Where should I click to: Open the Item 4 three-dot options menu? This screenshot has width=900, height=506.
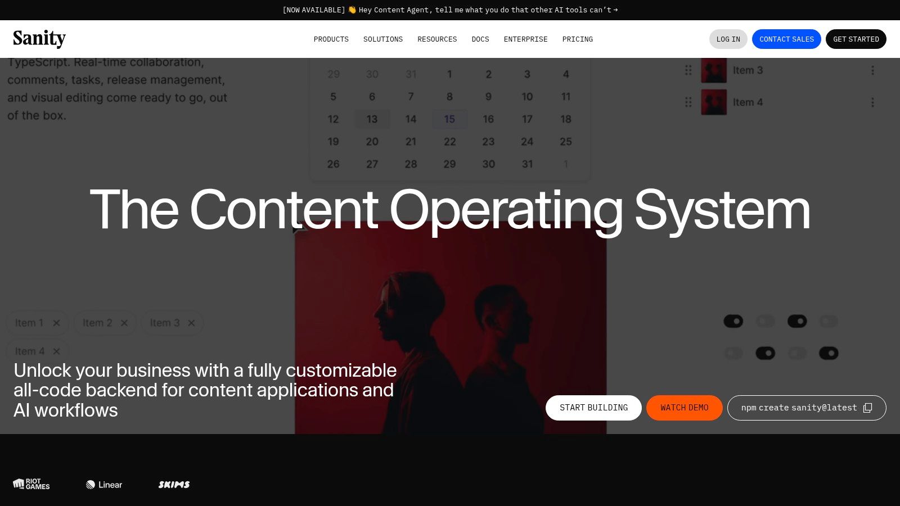click(872, 102)
